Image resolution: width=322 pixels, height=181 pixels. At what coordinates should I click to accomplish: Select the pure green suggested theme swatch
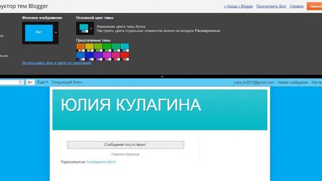pos(107,47)
